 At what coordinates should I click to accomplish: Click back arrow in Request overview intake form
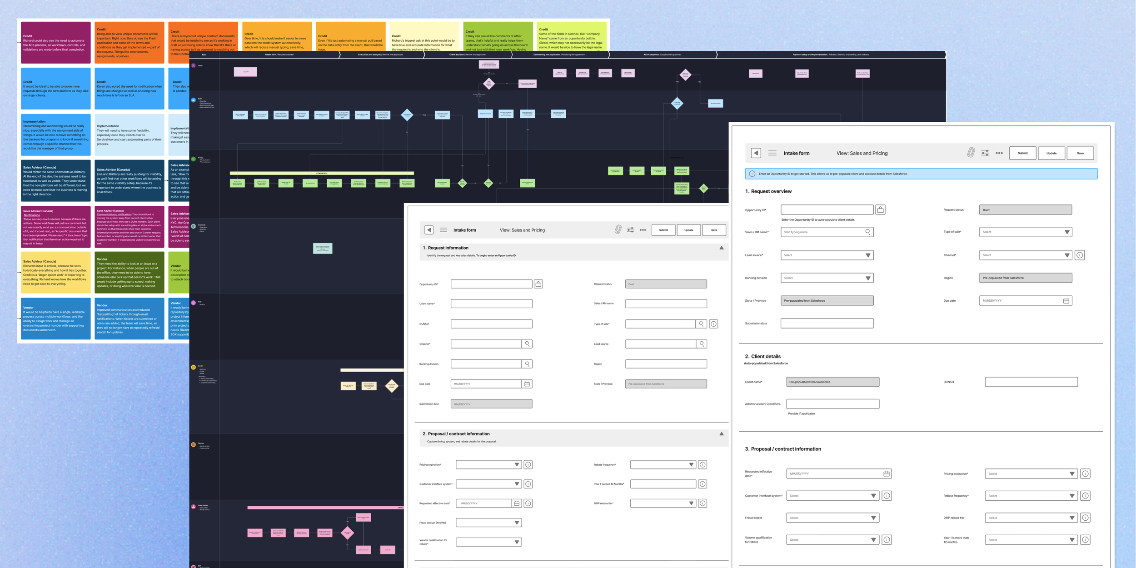tap(756, 153)
